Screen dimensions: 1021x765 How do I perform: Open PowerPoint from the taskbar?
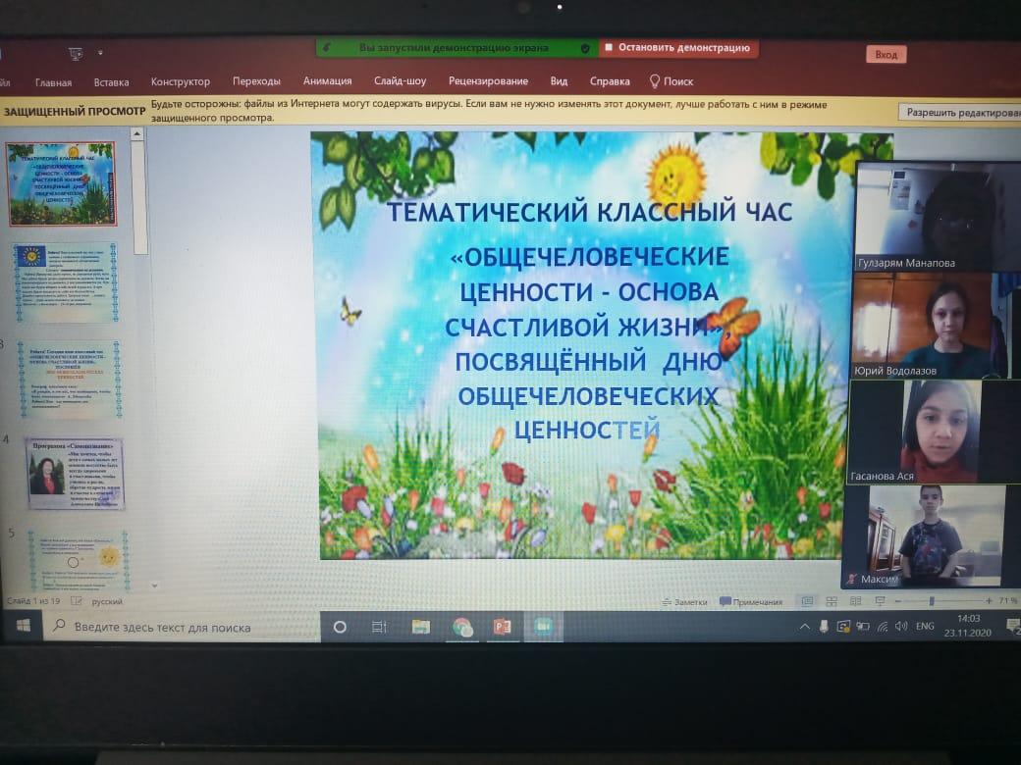(x=502, y=627)
